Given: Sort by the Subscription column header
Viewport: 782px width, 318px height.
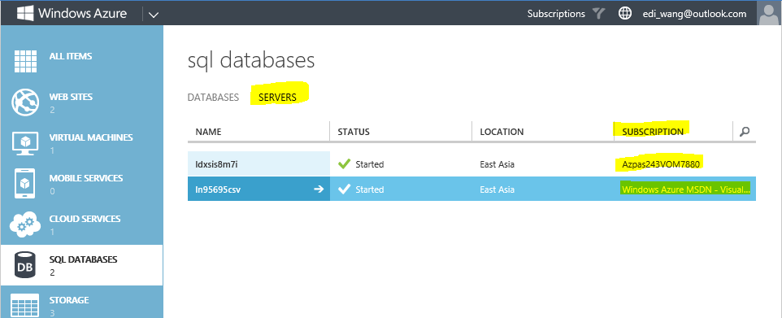Looking at the screenshot, I should point(653,132).
